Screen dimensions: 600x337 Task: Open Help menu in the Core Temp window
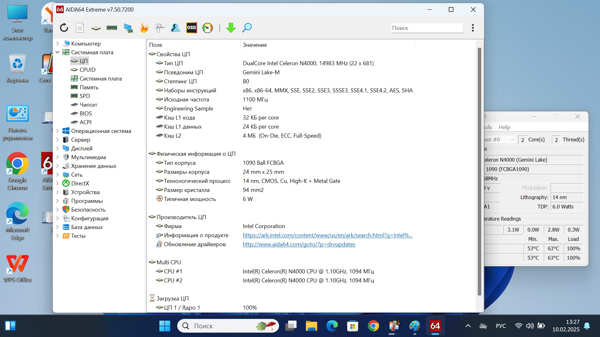[x=504, y=127]
